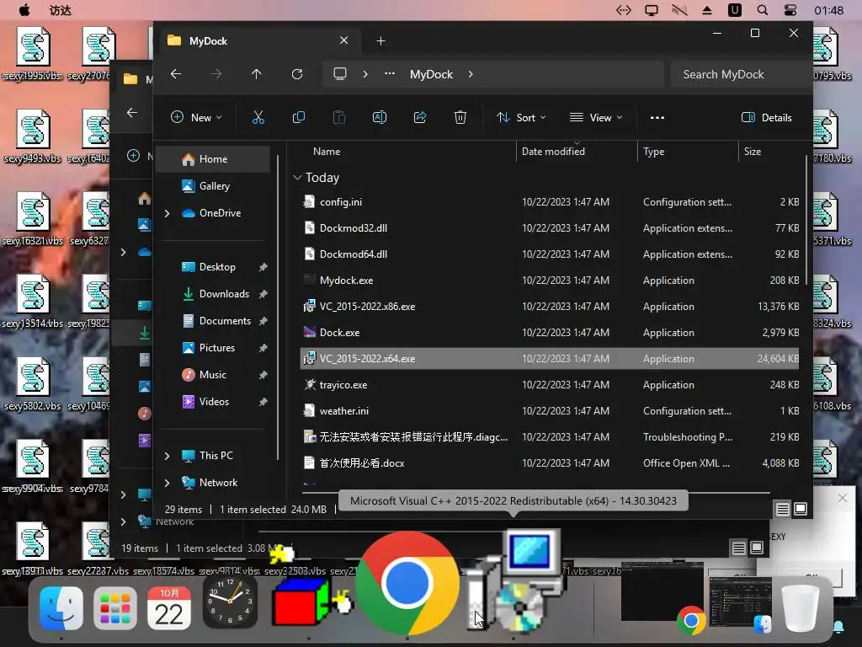Sort by the Type column header
Image resolution: width=862 pixels, height=647 pixels.
point(653,152)
